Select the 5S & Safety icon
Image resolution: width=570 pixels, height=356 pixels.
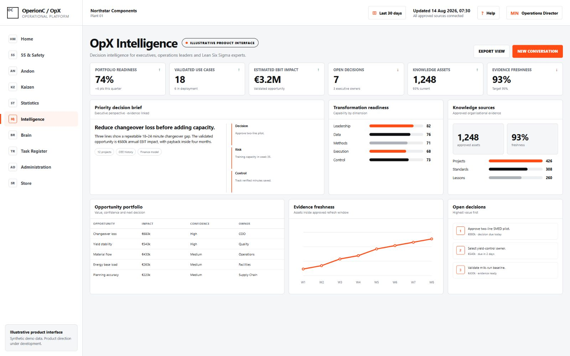[x=13, y=55]
